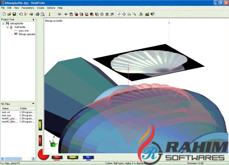
Task: Toggle the highlighted mouse rotate tool
Action: point(119,14)
